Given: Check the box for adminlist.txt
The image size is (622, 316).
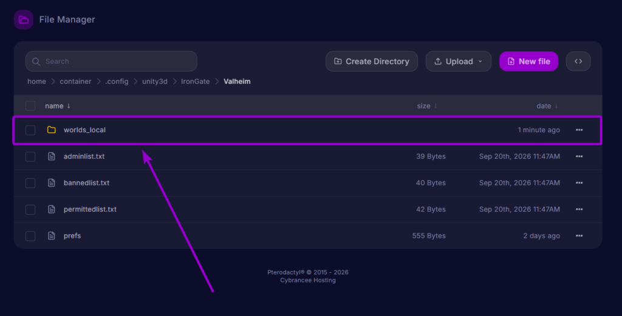Looking at the screenshot, I should (x=30, y=156).
